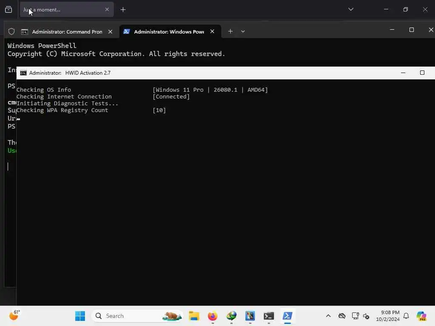Image resolution: width=435 pixels, height=326 pixels.
Task: Close the 'Just a moment...' browser tab
Action: point(107,9)
